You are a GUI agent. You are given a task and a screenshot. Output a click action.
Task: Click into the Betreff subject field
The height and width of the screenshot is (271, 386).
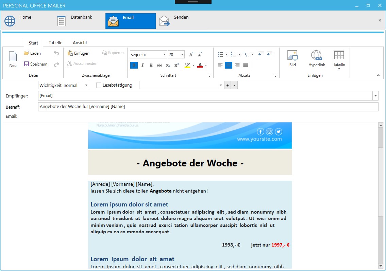click(x=208, y=107)
